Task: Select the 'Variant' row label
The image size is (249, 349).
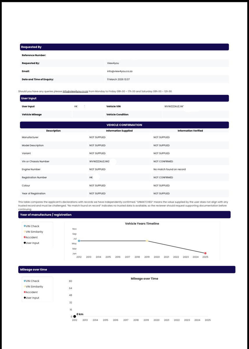Action: tap(26, 153)
